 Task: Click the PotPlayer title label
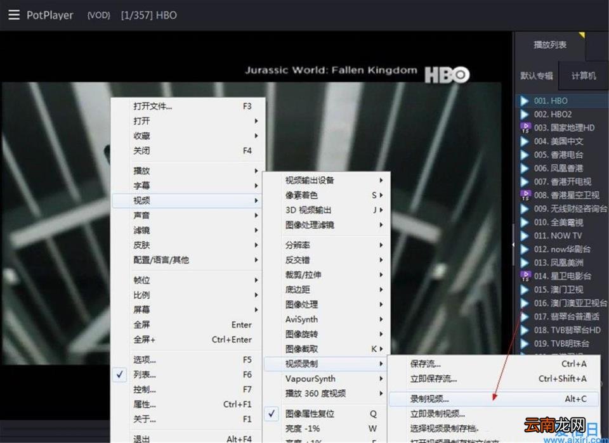(49, 15)
